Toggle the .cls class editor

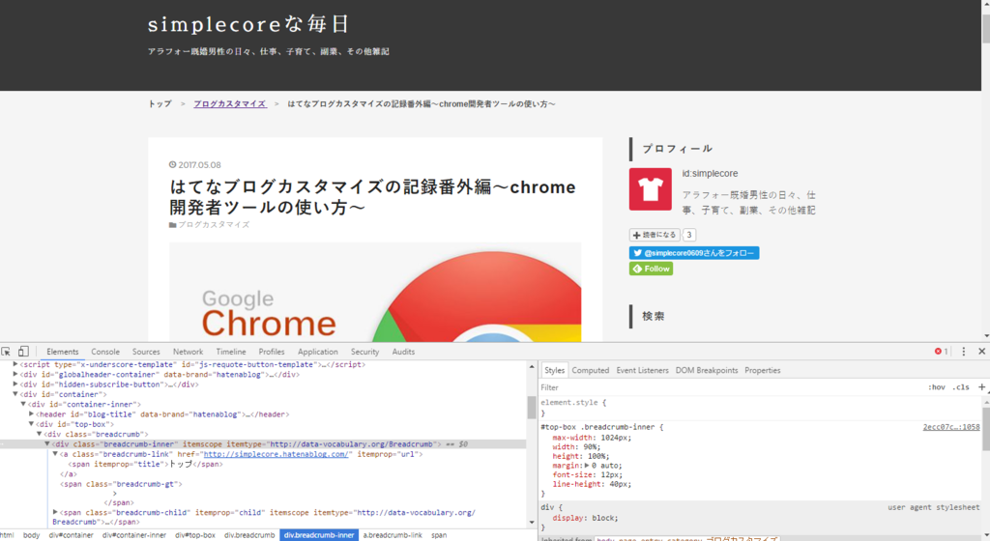click(961, 387)
